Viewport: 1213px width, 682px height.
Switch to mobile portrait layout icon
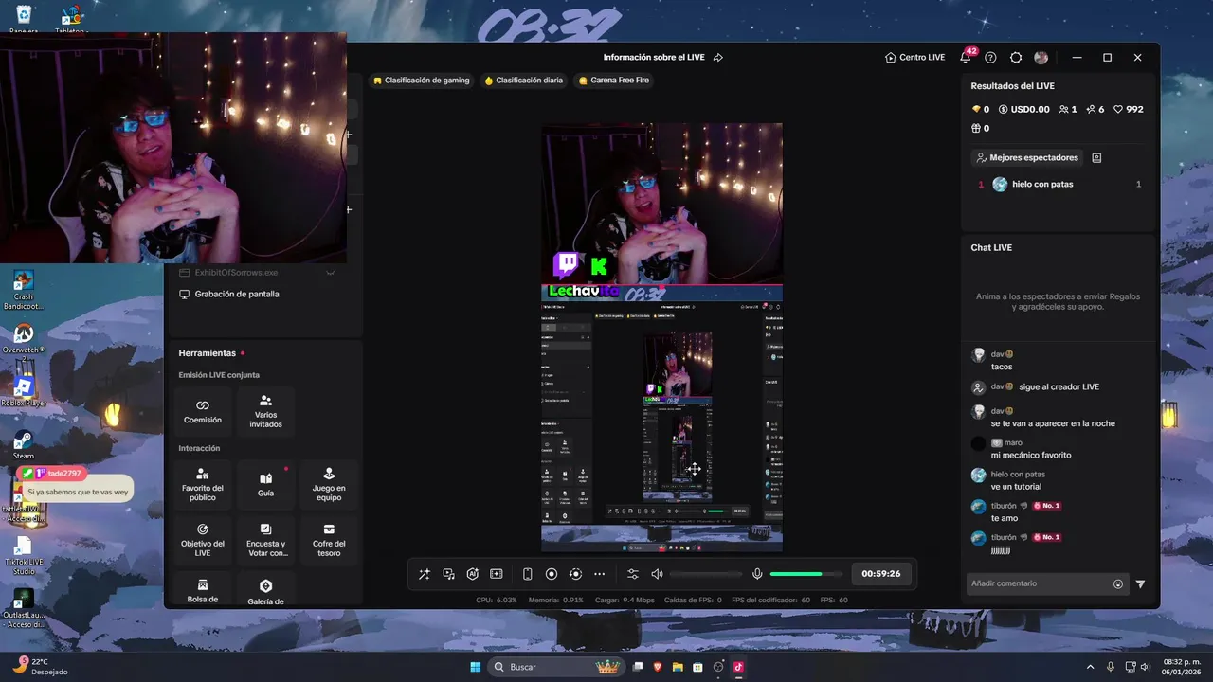(x=528, y=574)
